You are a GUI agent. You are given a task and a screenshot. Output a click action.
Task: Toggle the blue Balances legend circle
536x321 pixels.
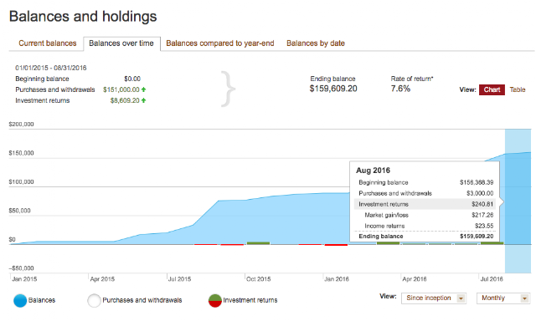tap(20, 301)
